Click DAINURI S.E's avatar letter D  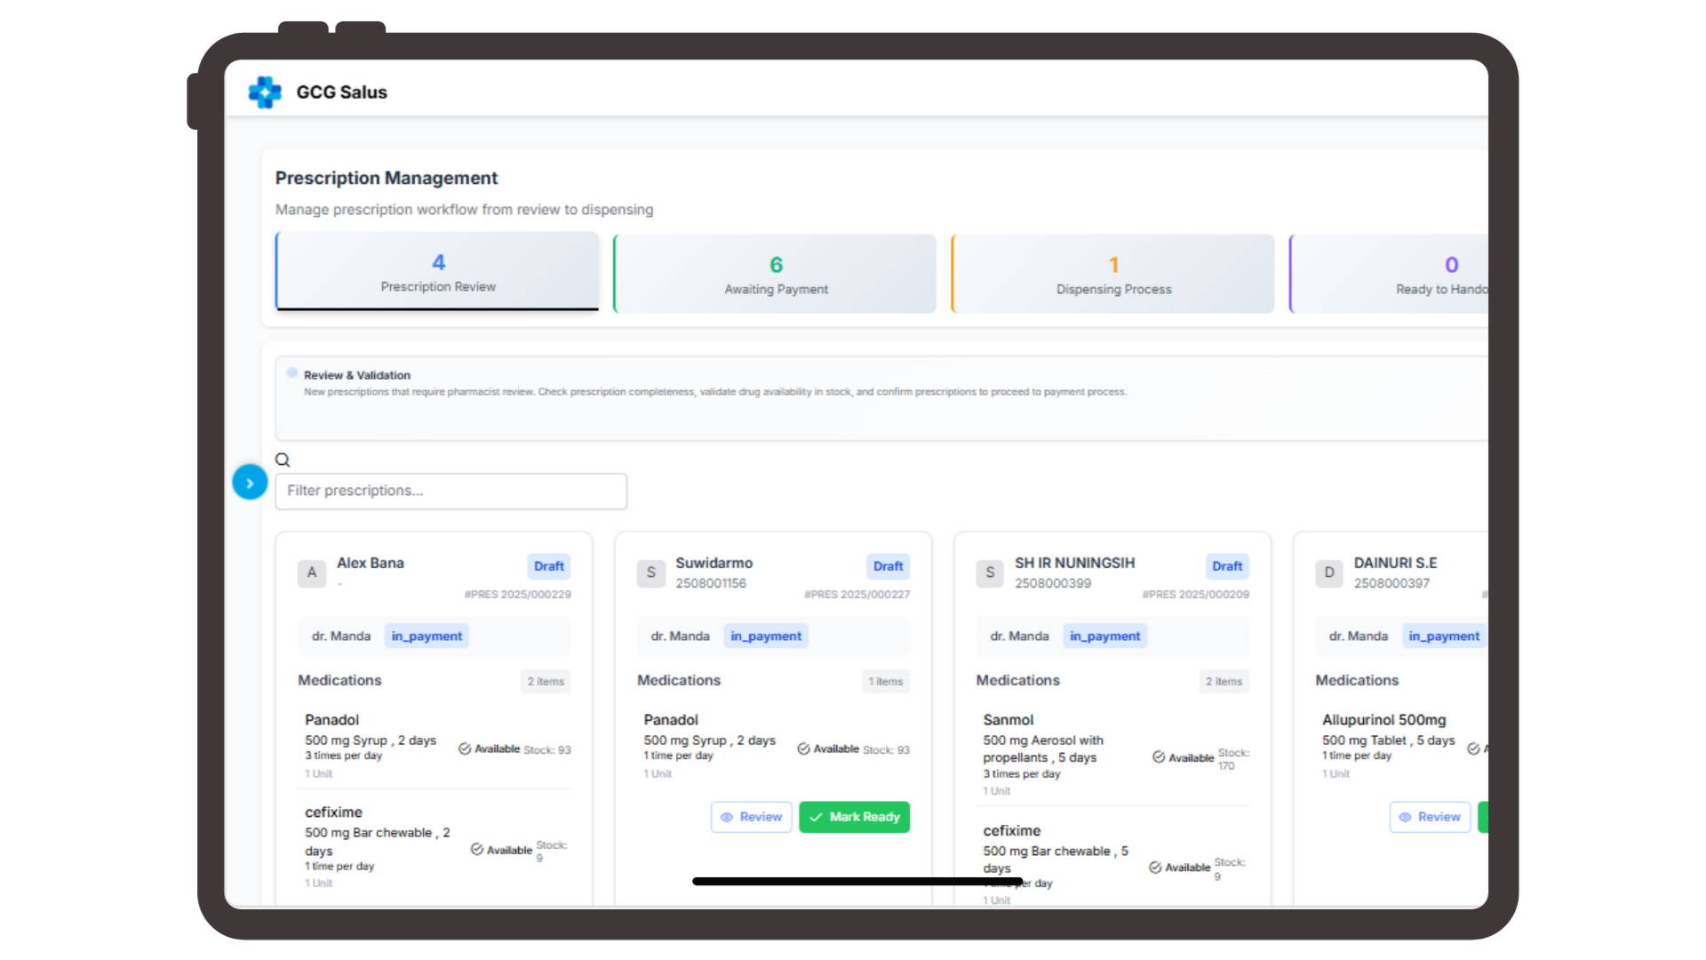tap(1329, 572)
